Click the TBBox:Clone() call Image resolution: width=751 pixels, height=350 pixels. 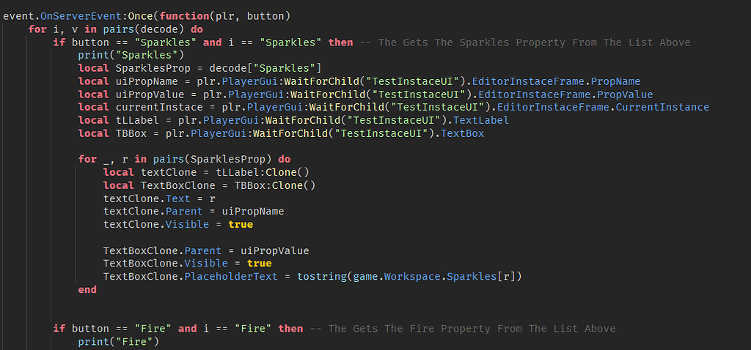click(x=275, y=185)
